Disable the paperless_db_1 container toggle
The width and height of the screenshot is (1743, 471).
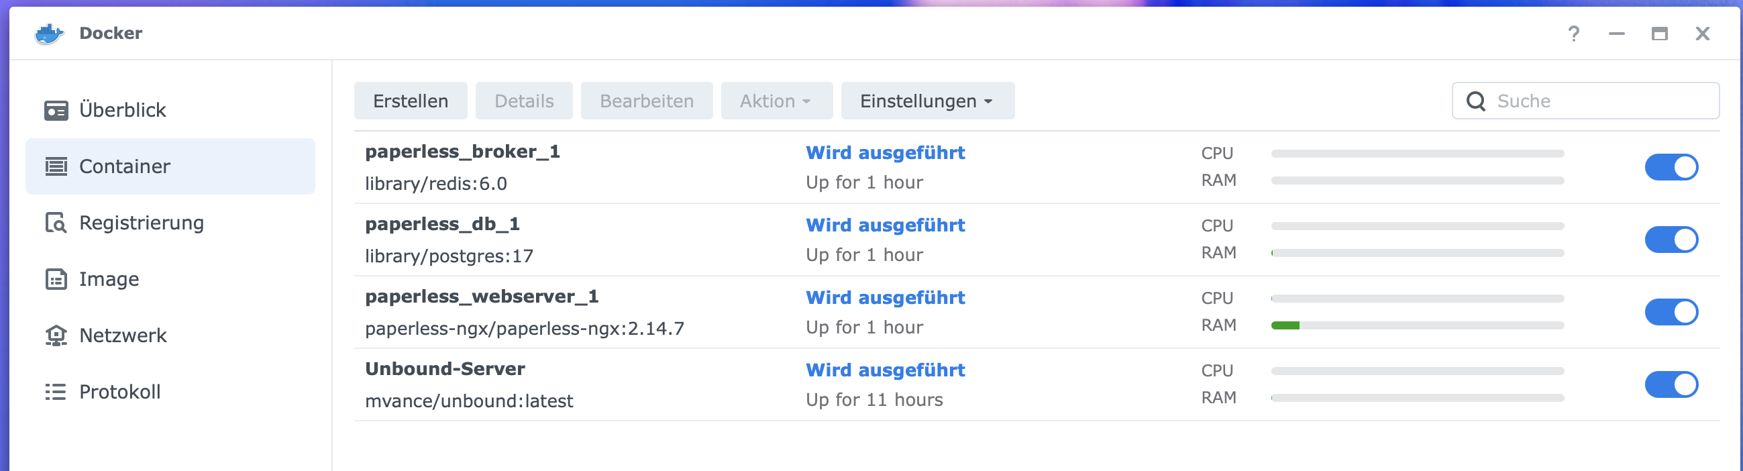(x=1671, y=240)
